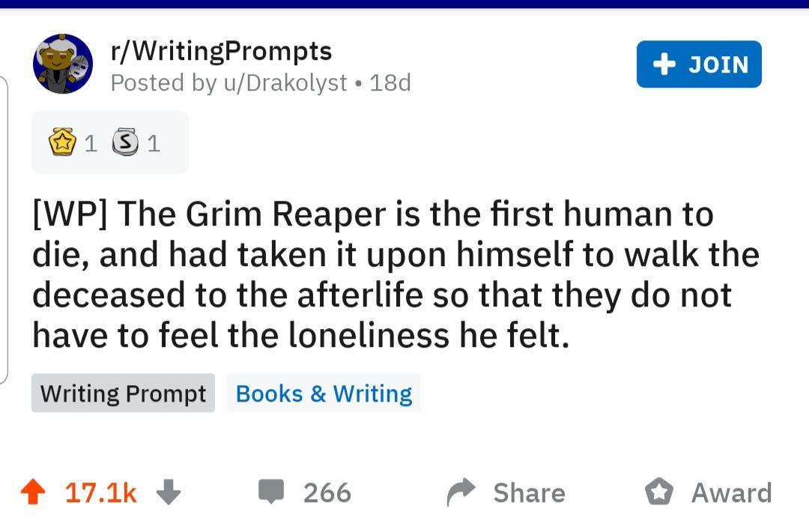Tap the Share label
This screenshot has height=526, width=809.
coord(529,493)
